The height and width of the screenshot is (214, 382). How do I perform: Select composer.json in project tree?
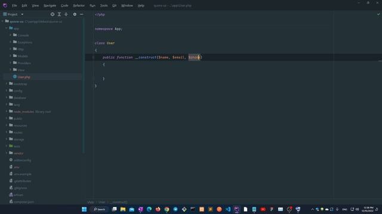click(24, 202)
